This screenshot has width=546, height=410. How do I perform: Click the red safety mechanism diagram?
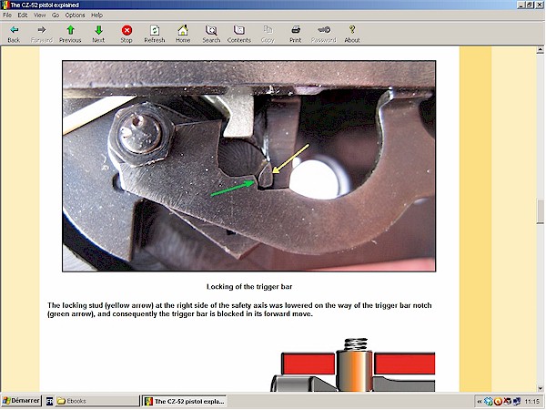pos(353,364)
